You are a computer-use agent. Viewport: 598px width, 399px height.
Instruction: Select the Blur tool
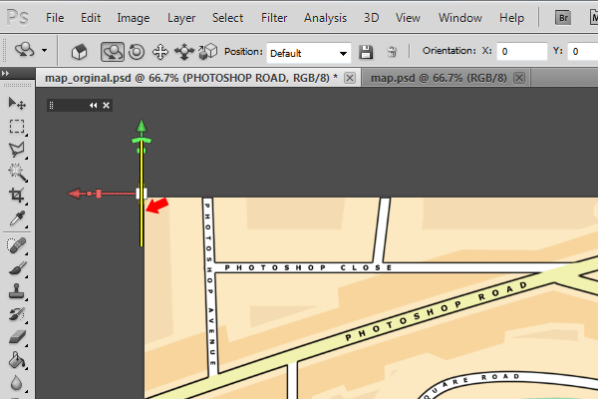[17, 383]
